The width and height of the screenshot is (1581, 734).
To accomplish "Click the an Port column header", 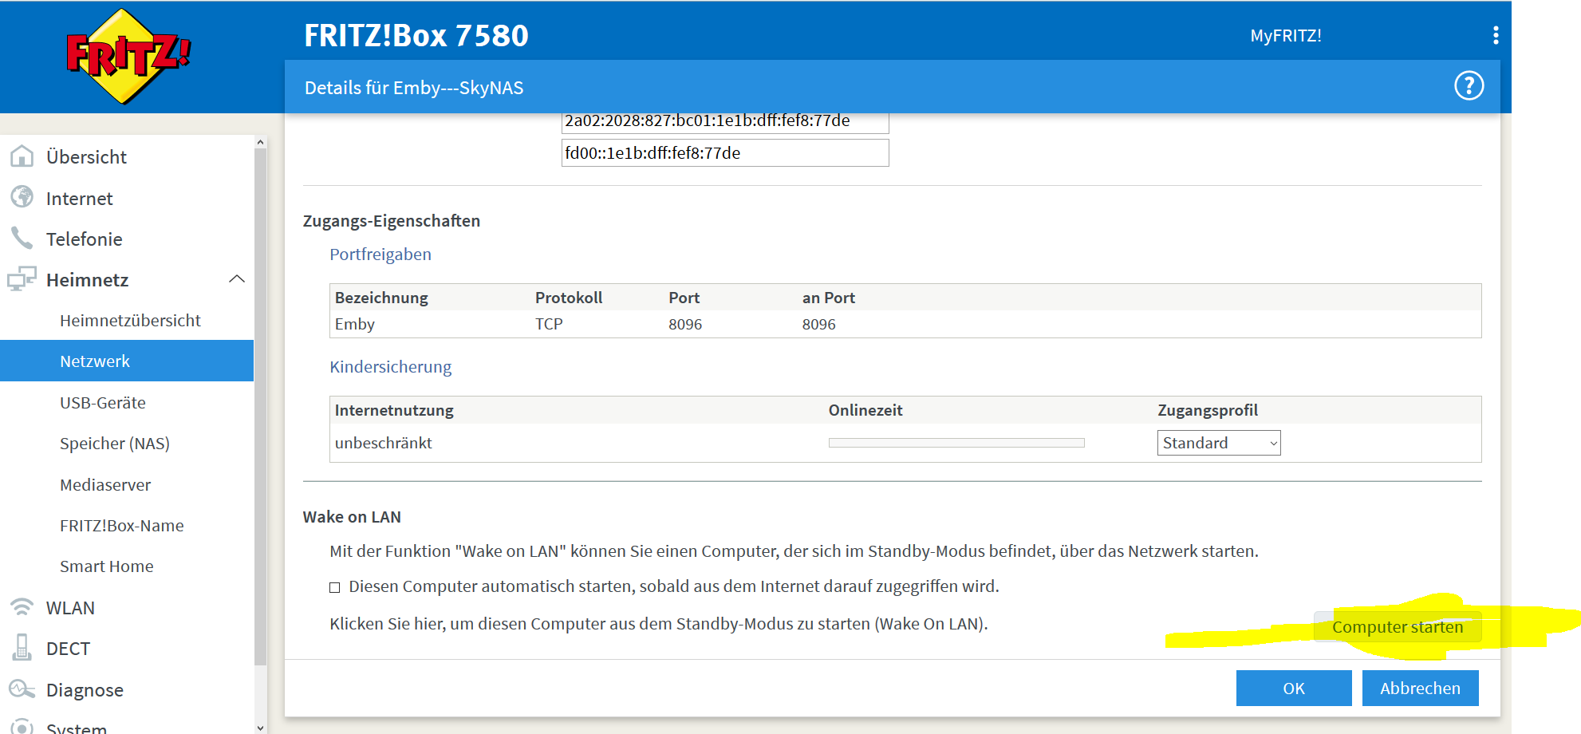I will (x=829, y=298).
